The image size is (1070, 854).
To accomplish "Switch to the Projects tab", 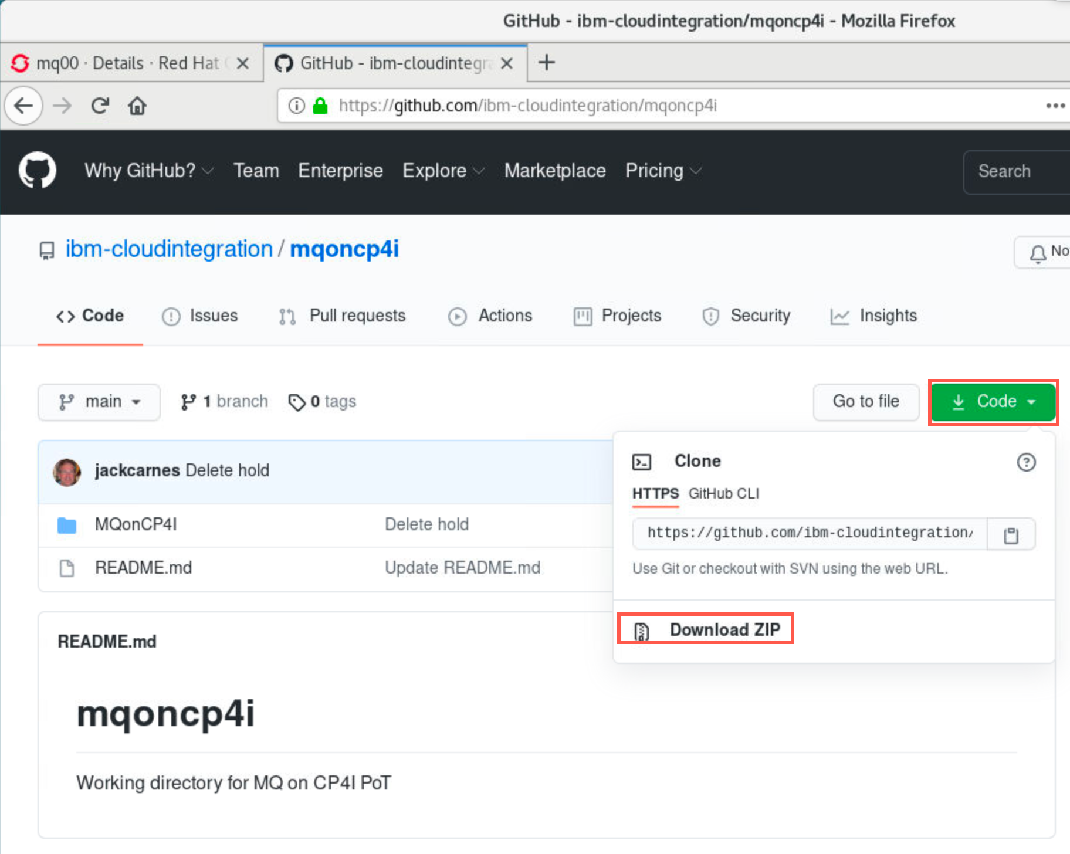I will point(617,316).
